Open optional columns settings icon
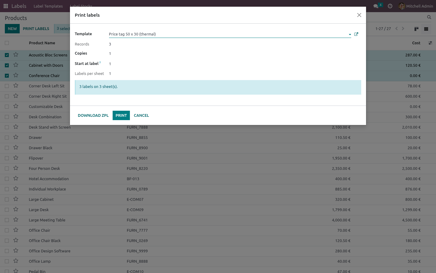This screenshot has height=273, width=436. pyautogui.click(x=430, y=43)
